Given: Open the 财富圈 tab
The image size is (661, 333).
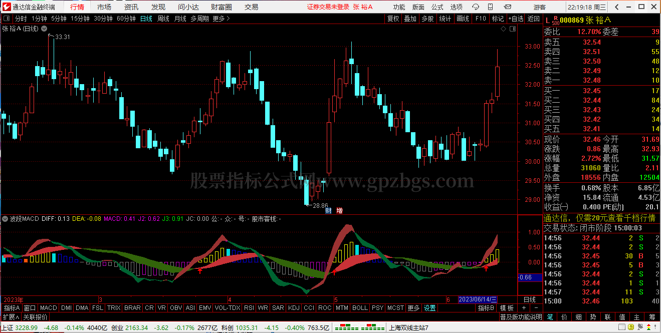Looking at the screenshot, I should point(222,7).
